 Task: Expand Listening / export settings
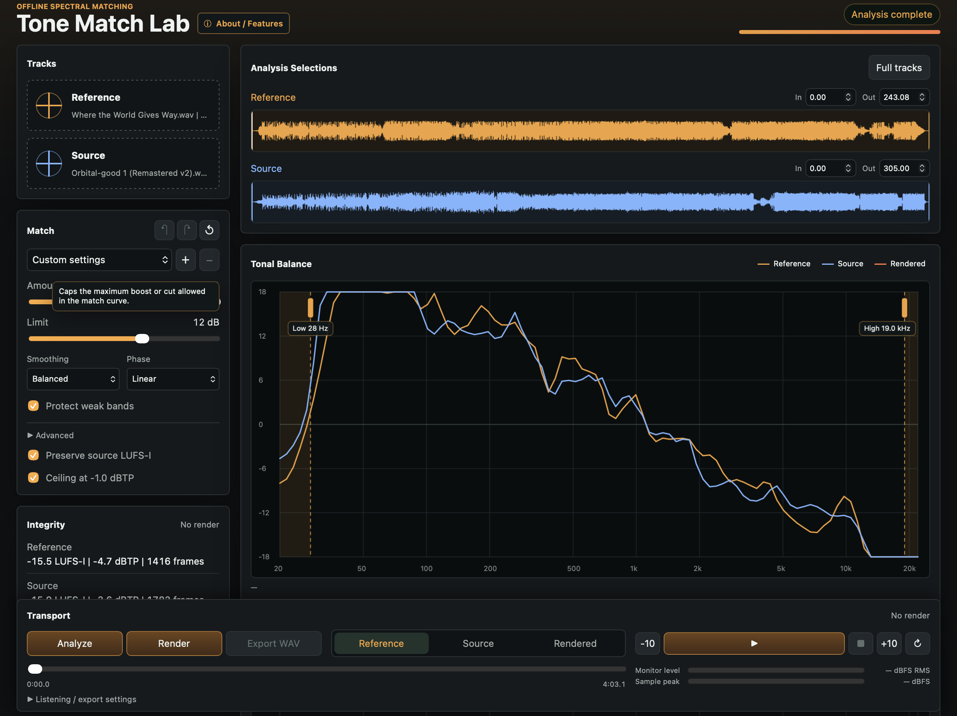(82, 699)
